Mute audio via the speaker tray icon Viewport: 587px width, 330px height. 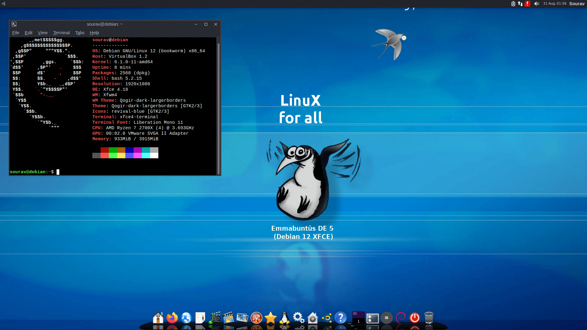point(537,4)
